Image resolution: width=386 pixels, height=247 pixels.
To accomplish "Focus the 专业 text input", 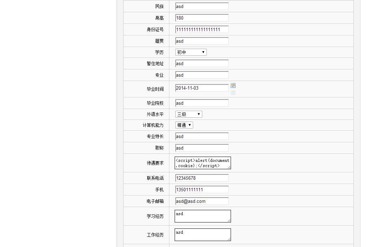I will click(202, 75).
